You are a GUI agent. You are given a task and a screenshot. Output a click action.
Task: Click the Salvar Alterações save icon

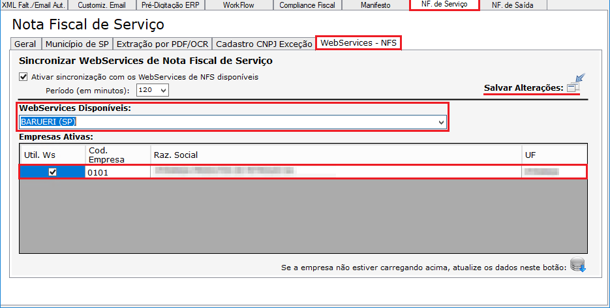point(573,85)
